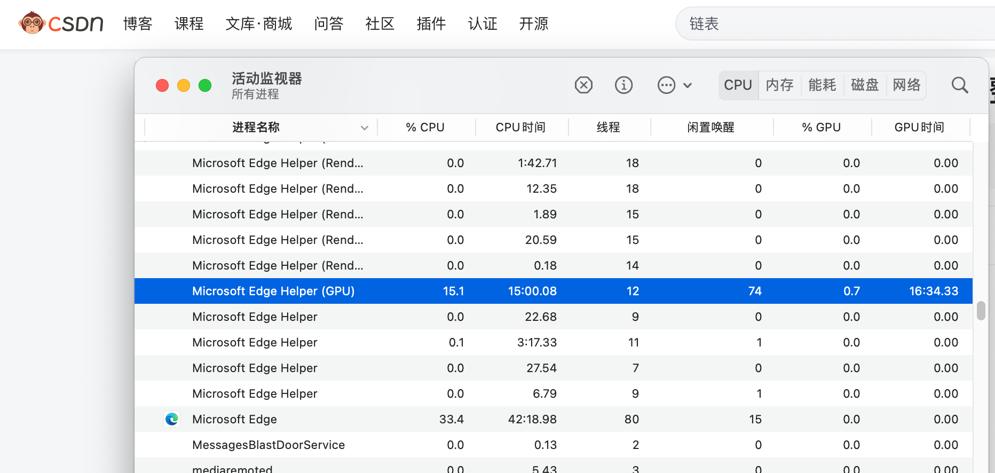This screenshot has height=473, width=995.
Task: Open 插件 in CSDN navigation
Action: [431, 23]
